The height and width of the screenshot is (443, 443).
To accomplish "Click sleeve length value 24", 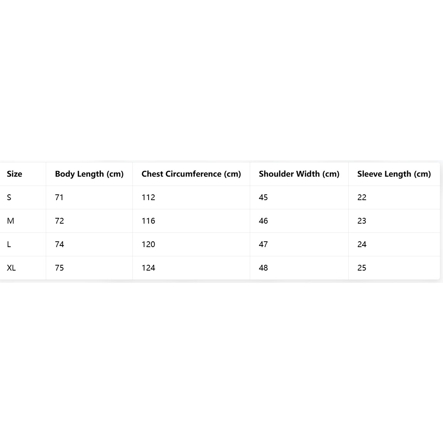I will click(x=362, y=244).
